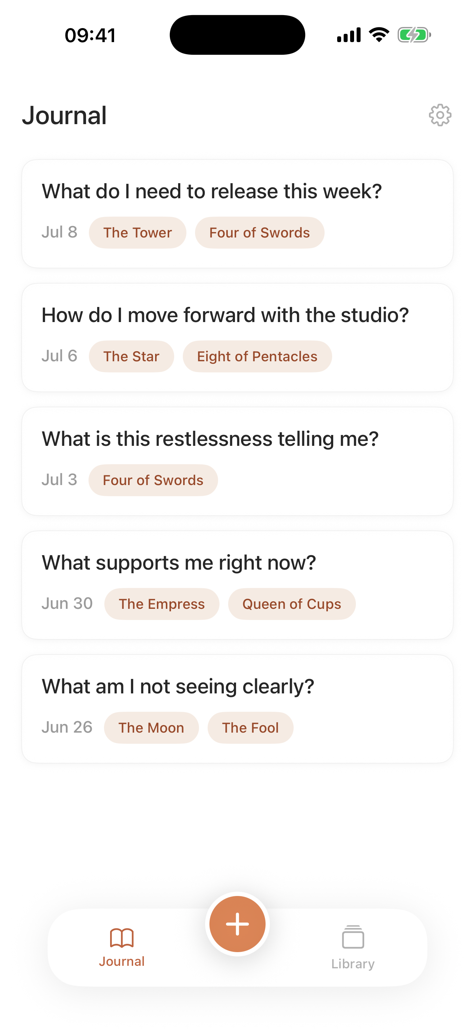Tap the Four of Swords tag on Jul 3

(153, 480)
